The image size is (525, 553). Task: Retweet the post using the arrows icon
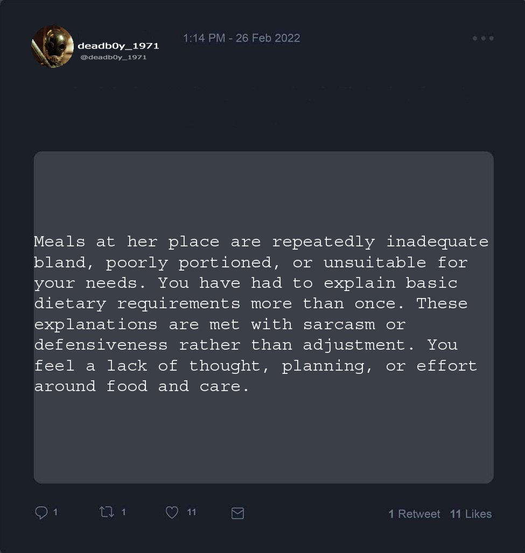tap(107, 513)
